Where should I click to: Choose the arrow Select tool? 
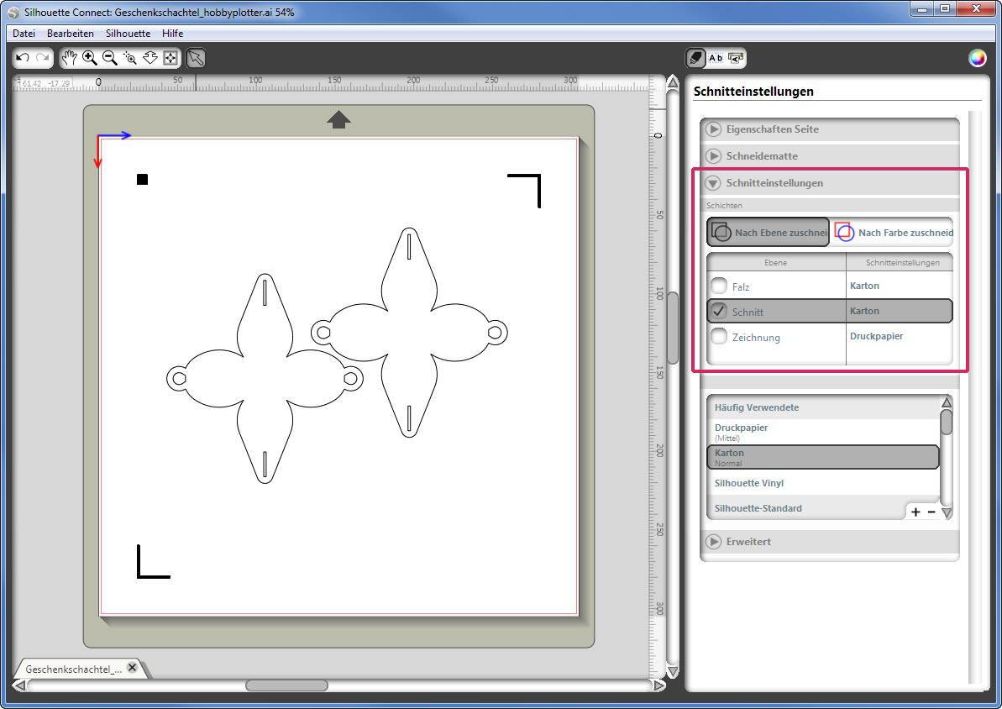(x=195, y=58)
